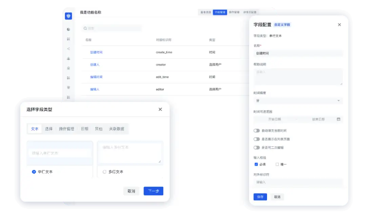
Task: Click the 请输入多行文本 preview textarea
Action: point(130,153)
